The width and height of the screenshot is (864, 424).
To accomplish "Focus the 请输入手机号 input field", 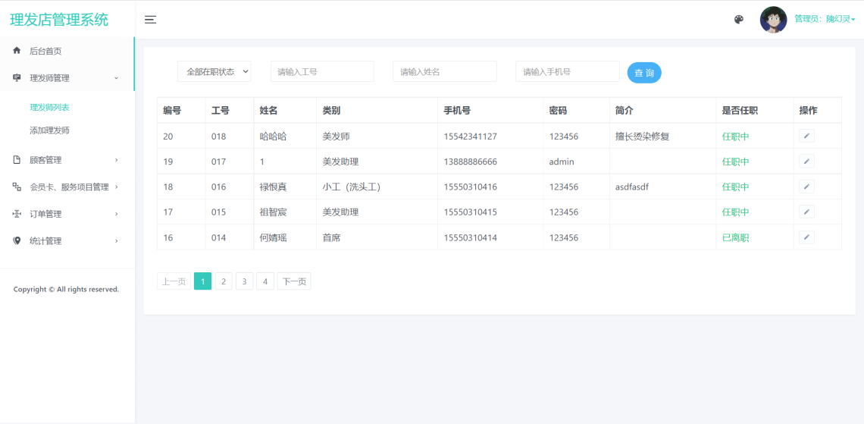I will tap(568, 71).
